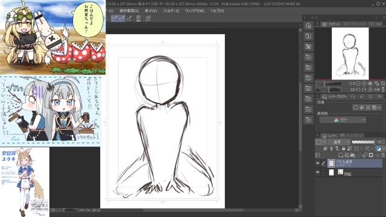Viewport: 386px width, 217px height.
Task: Open the Selection (S) menu
Action: [129, 11]
